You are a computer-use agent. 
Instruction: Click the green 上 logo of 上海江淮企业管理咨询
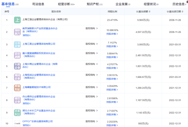(x=18, y=20)
